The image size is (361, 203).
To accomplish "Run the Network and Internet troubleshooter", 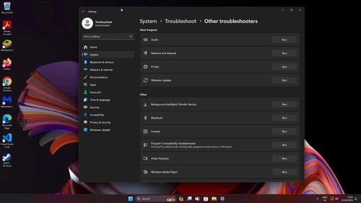I will point(284,53).
